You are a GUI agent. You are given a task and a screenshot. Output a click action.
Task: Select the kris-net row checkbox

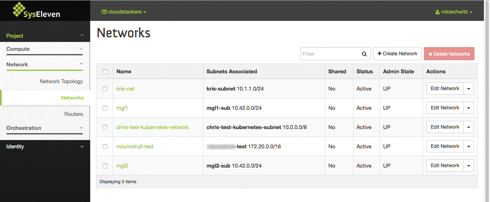(x=105, y=89)
